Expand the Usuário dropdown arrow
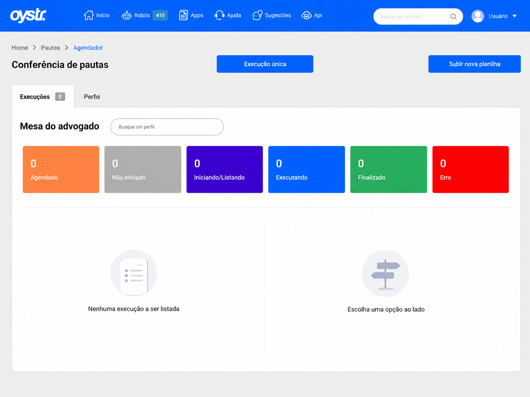This screenshot has height=397, width=530. 515,16
